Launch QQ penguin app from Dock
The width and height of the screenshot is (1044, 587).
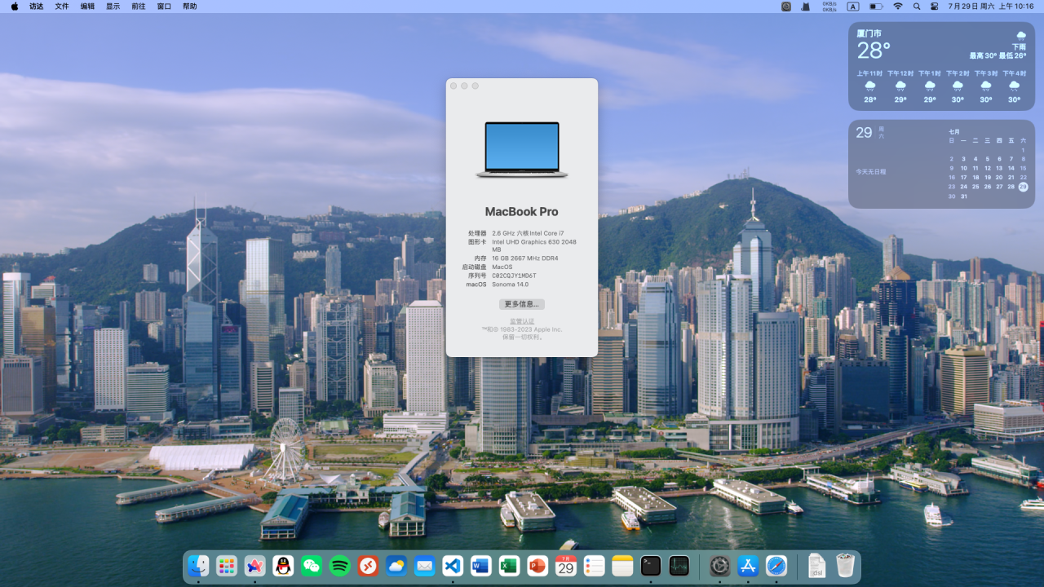(283, 566)
